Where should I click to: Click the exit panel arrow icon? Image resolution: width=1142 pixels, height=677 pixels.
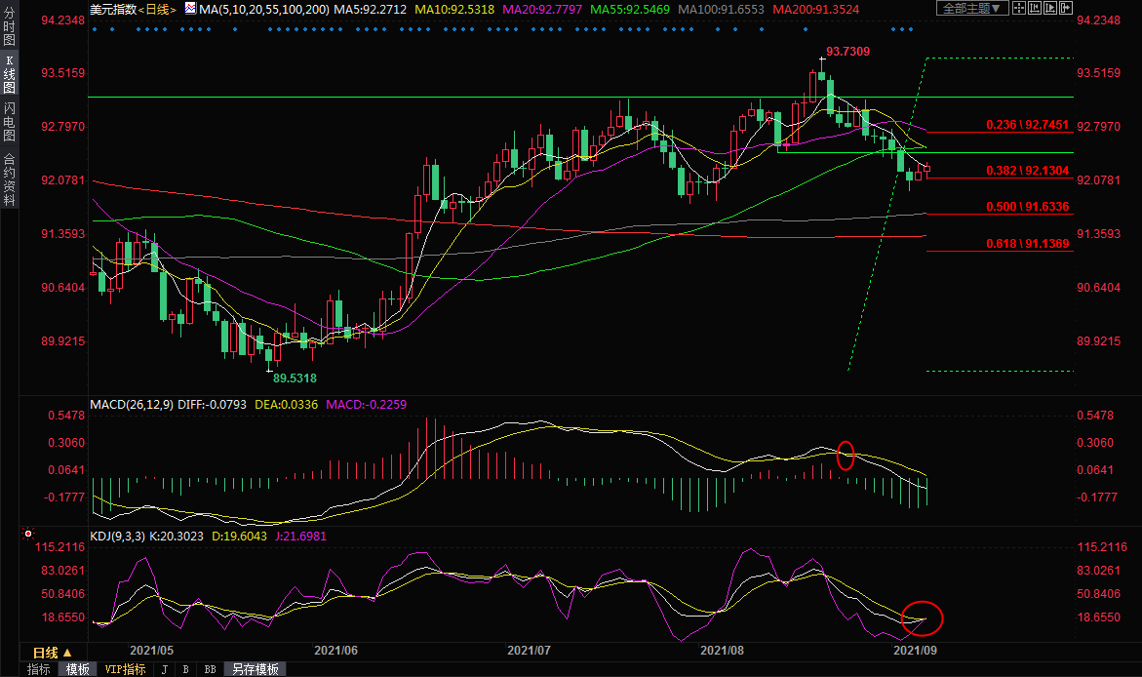pyautogui.click(x=1066, y=8)
